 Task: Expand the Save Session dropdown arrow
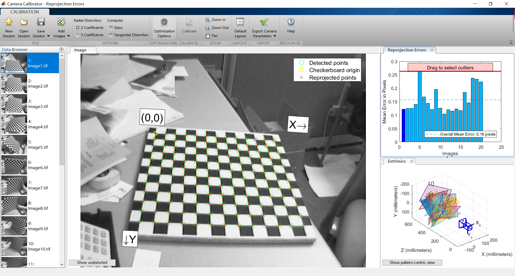coord(48,36)
